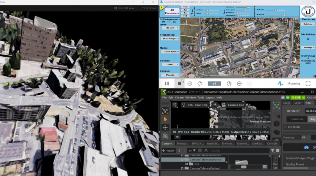Open the Create menu in USD Composer
The height and width of the screenshot is (176, 316).
179,98
